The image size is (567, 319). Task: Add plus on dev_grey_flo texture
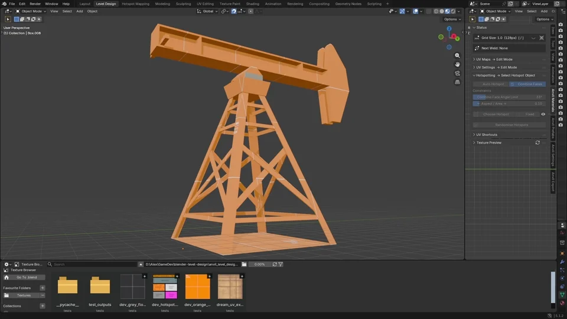[144, 276]
